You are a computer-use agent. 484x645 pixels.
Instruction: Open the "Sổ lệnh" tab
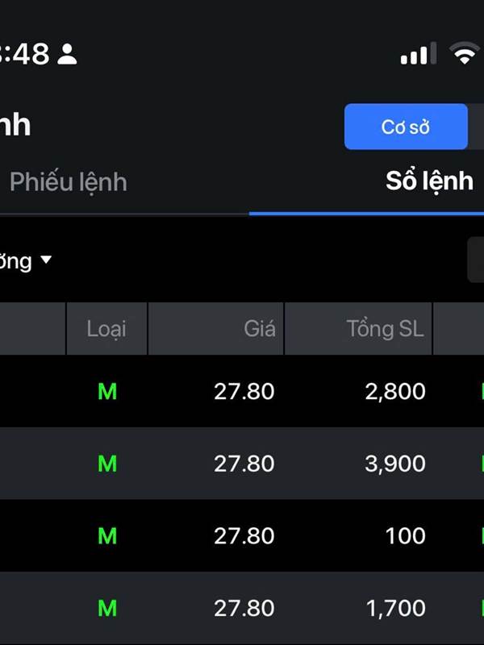click(429, 181)
